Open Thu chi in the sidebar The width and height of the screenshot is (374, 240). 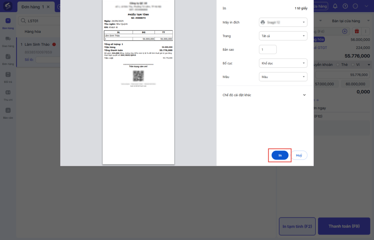pos(8,95)
